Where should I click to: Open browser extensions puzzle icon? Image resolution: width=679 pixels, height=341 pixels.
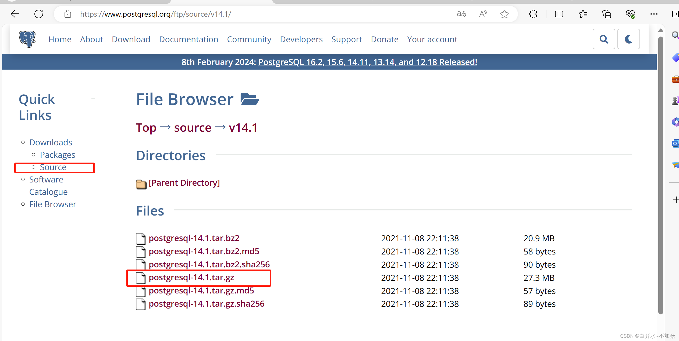pos(533,14)
